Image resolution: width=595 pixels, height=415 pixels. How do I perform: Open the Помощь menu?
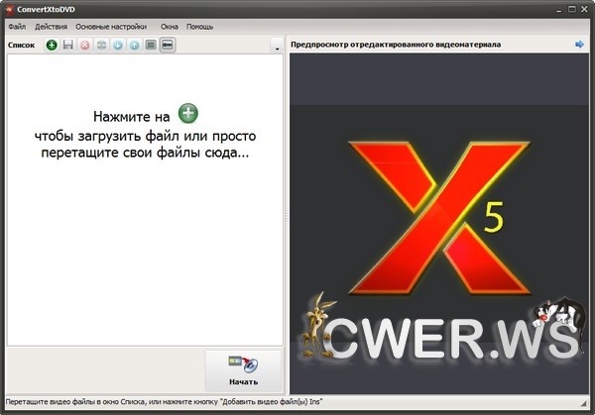point(199,27)
